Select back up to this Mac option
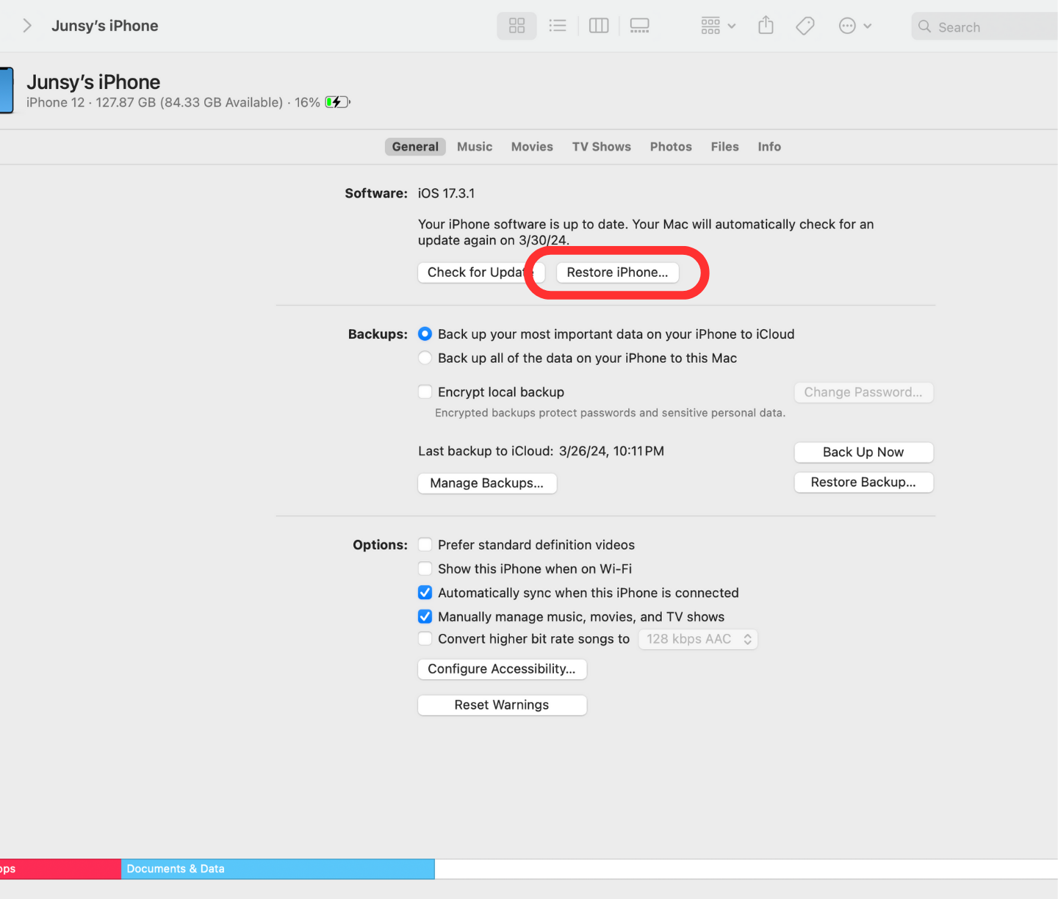The width and height of the screenshot is (1058, 899). [x=425, y=358]
